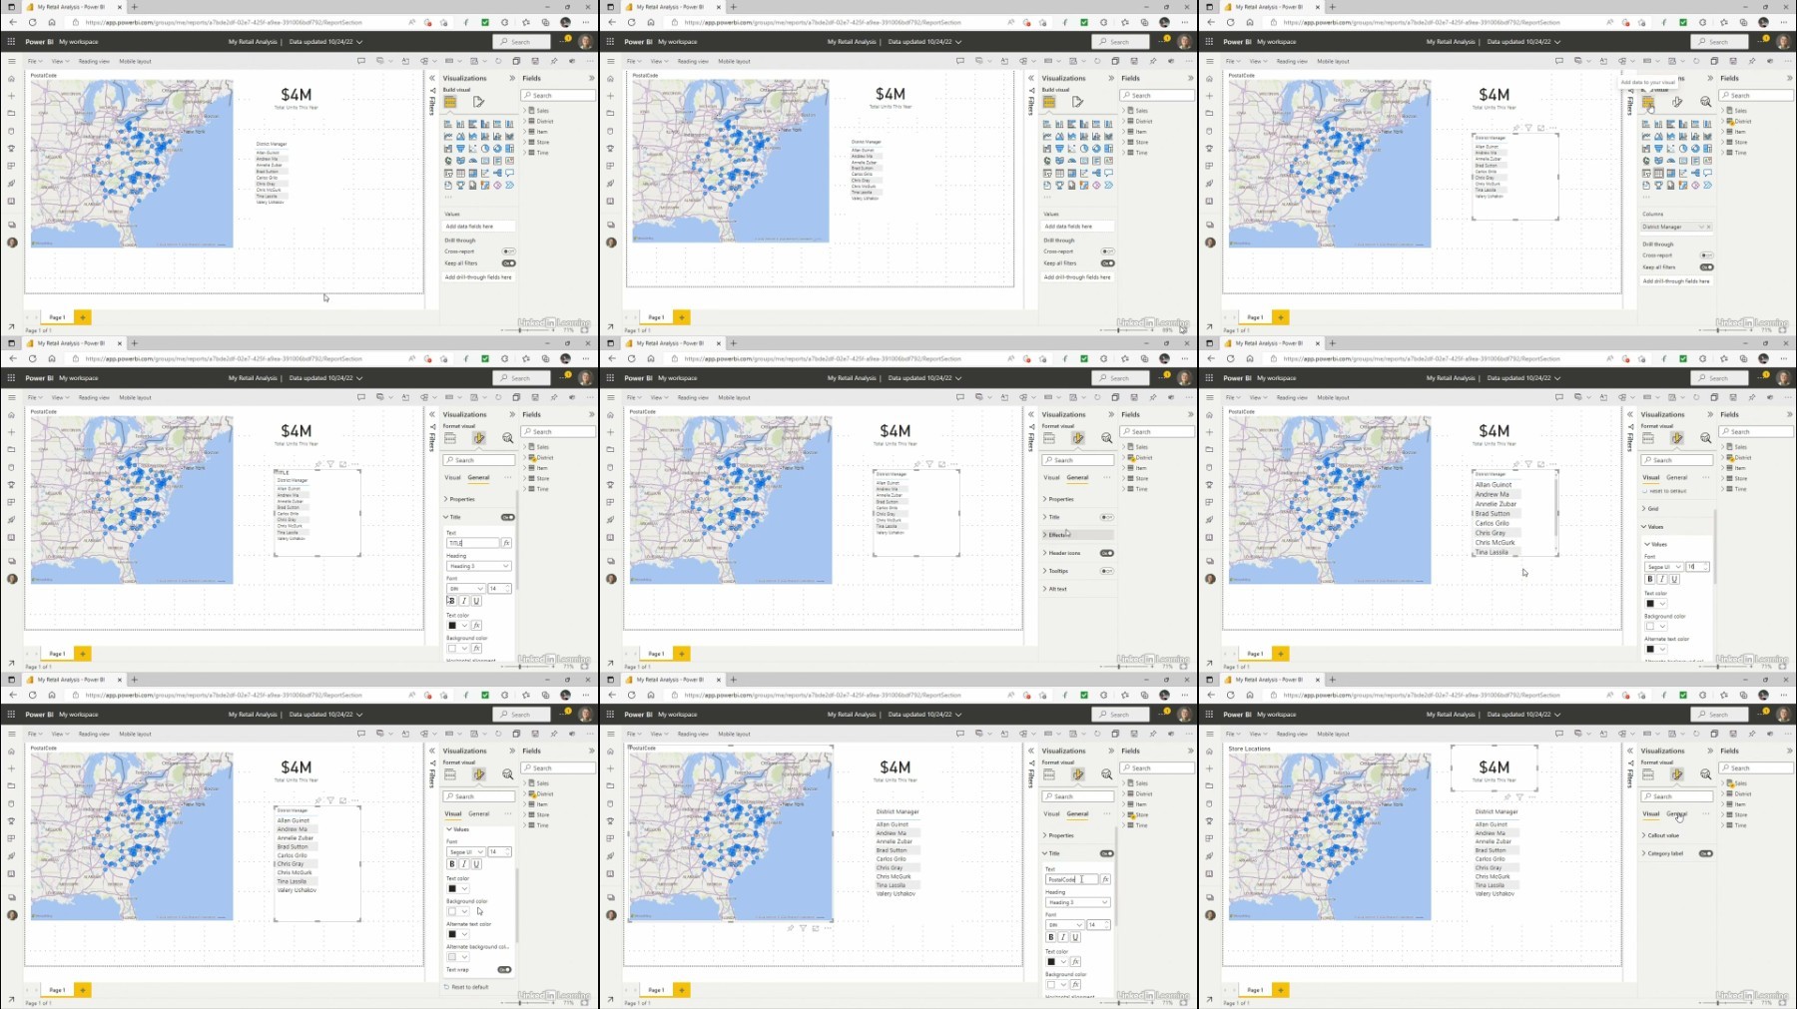
Task: Switch to General tab in bottom-right frame
Action: pyautogui.click(x=1677, y=813)
